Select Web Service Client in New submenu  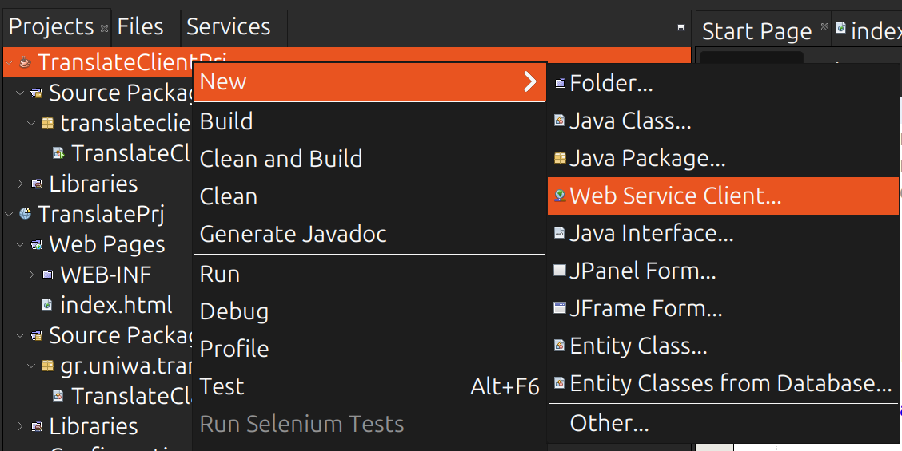tap(723, 196)
